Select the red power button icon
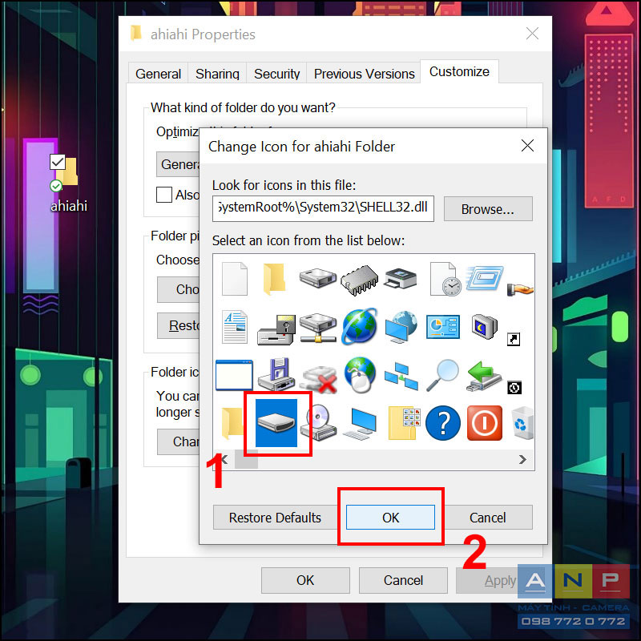 tap(485, 423)
